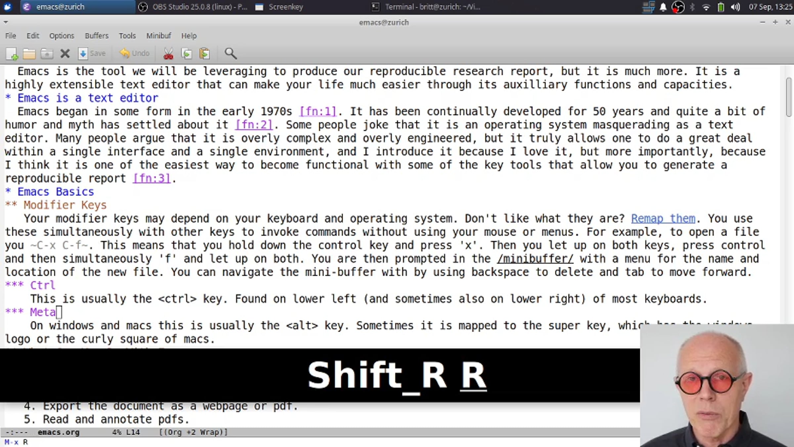Click the OBS tray icon
Image resolution: width=794 pixels, height=447 pixels.
point(678,7)
